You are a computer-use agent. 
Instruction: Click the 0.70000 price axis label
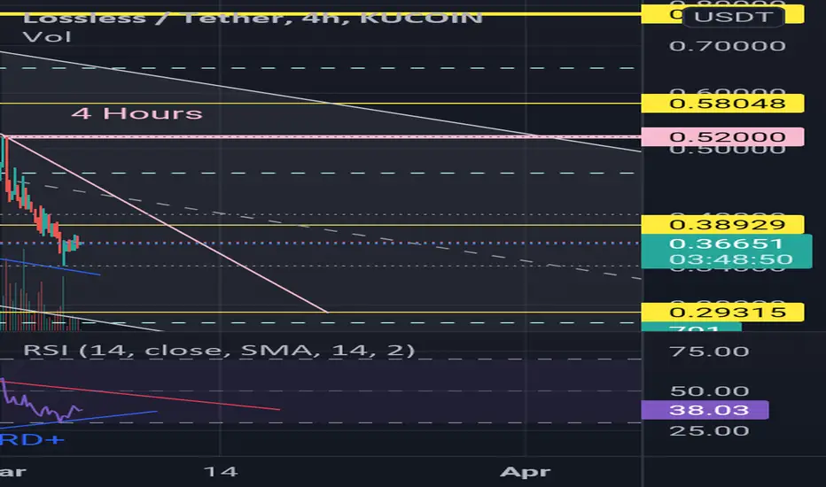tap(727, 46)
